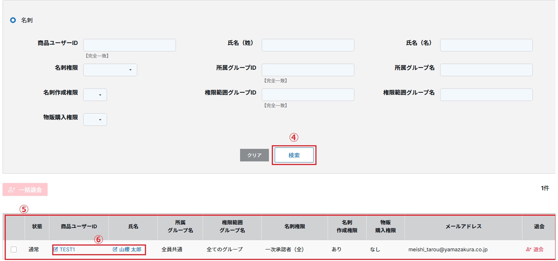
Task: Click the 退会 withdraw icon in the row
Action: pos(529,249)
